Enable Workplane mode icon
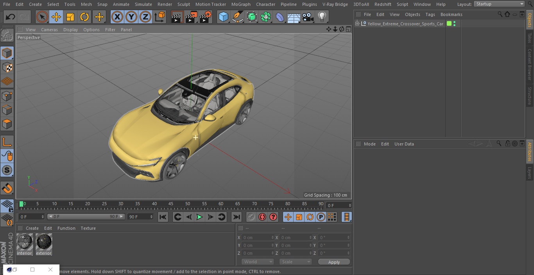534x275 pixels. point(7,82)
